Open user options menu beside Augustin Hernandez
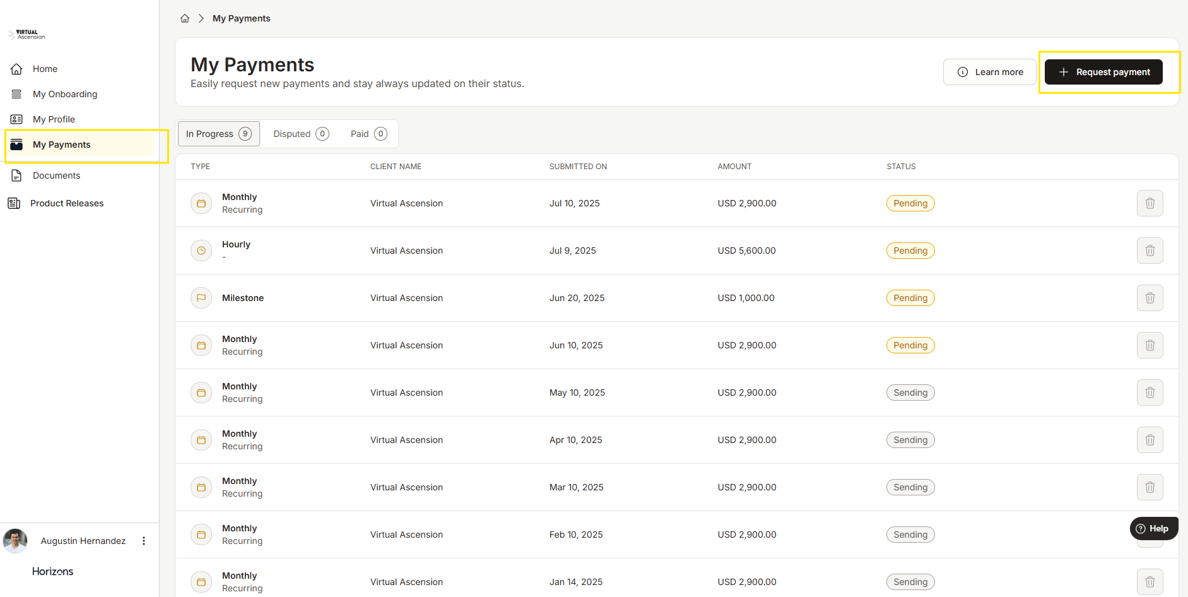The image size is (1188, 597). coord(144,541)
